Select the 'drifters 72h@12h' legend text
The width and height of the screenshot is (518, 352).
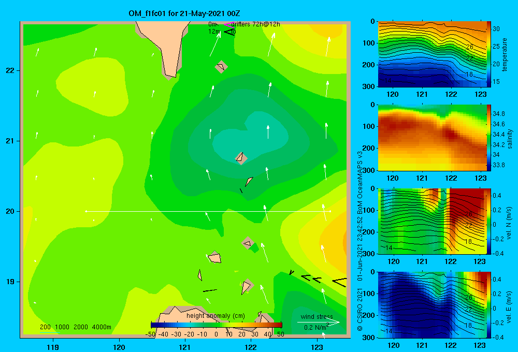click(255, 24)
